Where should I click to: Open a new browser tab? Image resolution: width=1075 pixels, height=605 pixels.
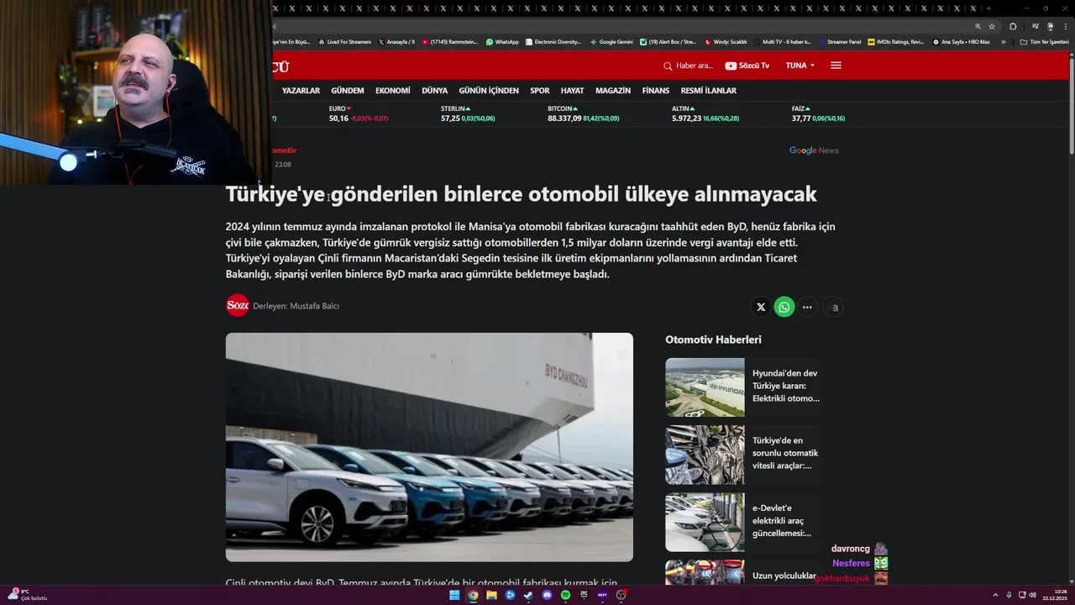point(988,8)
